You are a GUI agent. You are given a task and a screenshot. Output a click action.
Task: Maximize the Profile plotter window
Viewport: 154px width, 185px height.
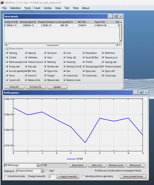click(141, 92)
